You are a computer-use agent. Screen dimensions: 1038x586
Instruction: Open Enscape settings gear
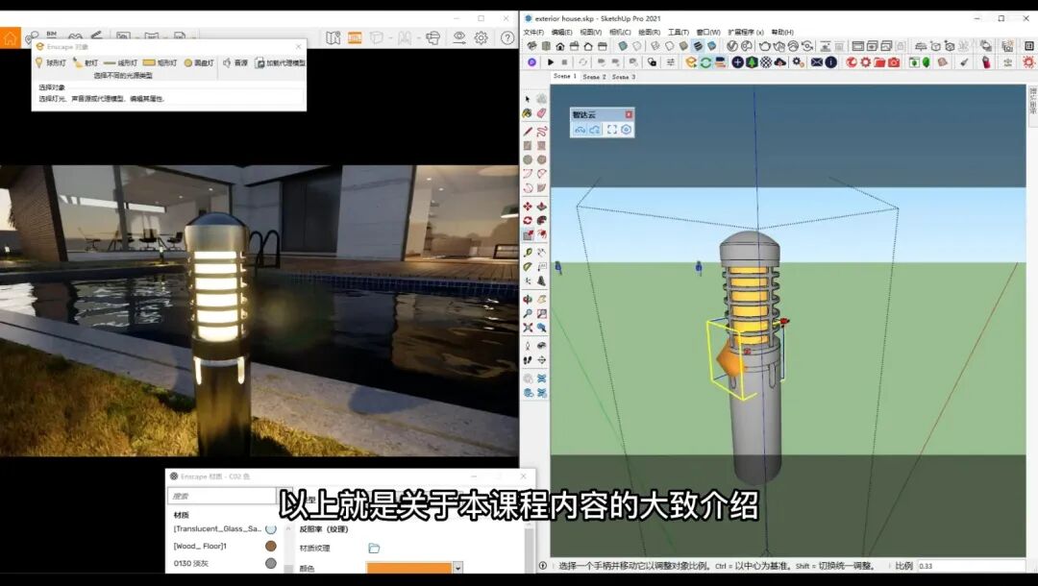(481, 37)
